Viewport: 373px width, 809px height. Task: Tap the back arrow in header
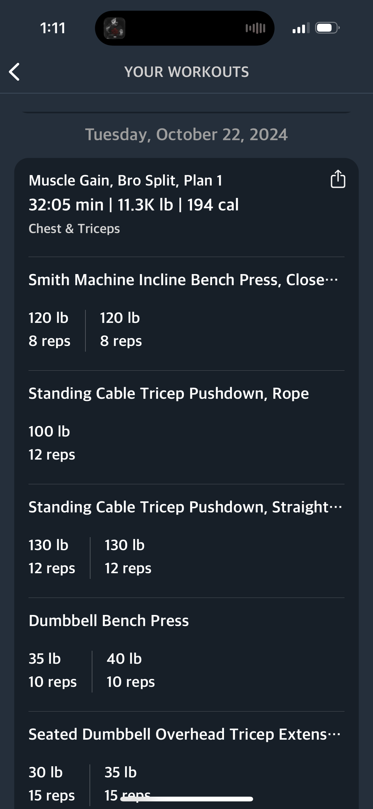tap(15, 72)
